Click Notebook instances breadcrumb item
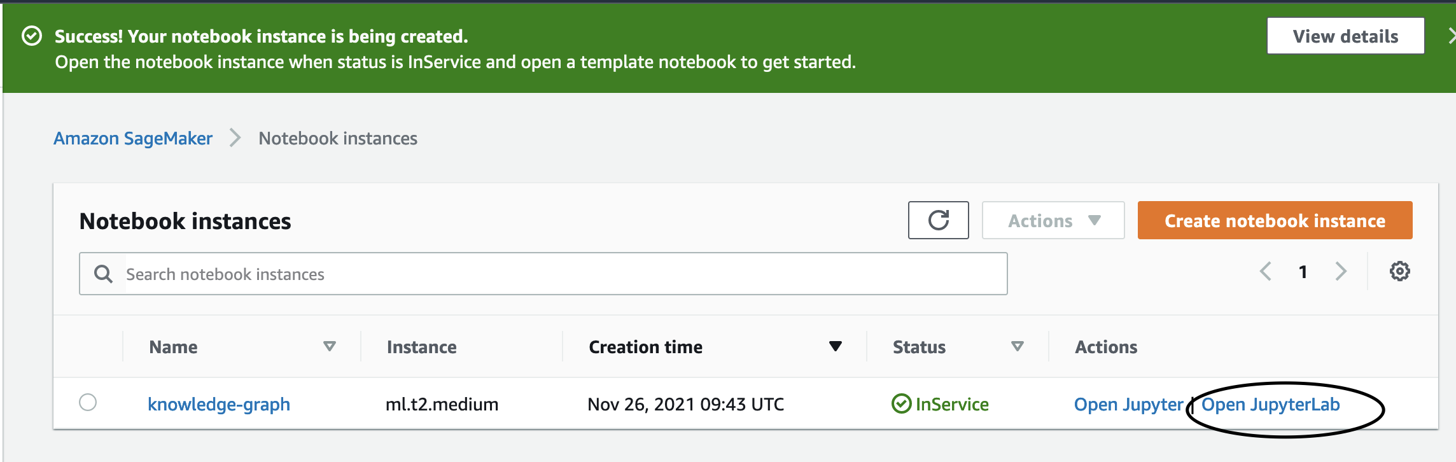 click(338, 138)
